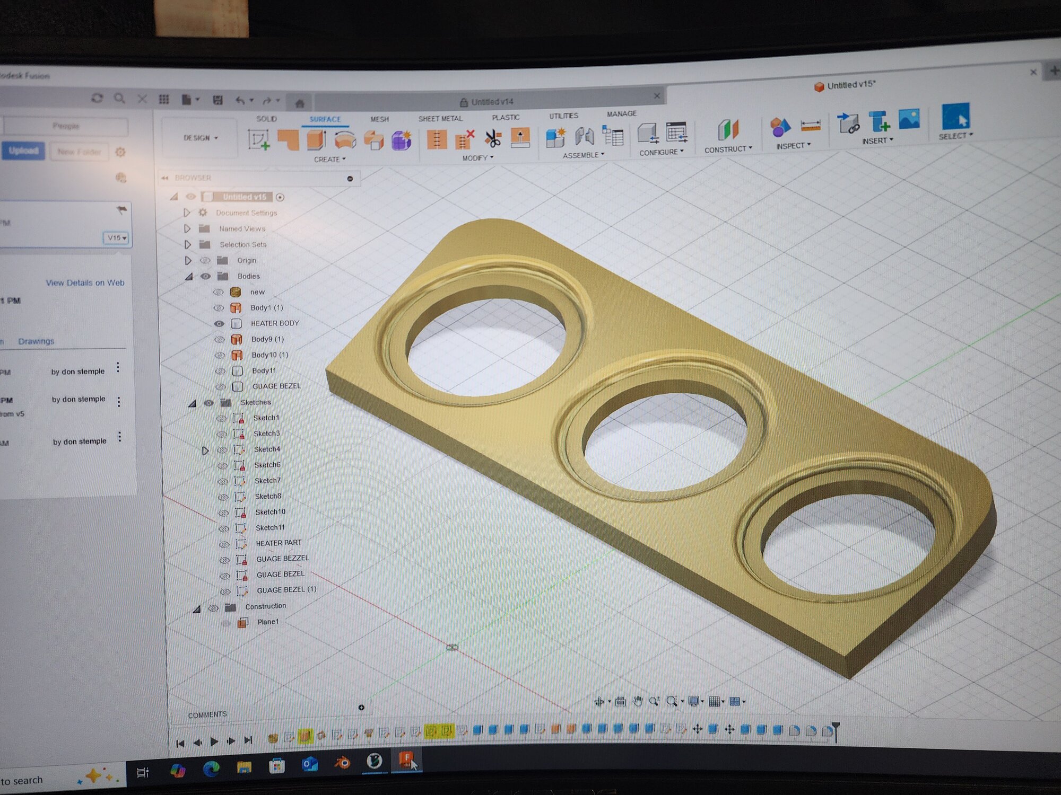Play the timeline animation

click(x=214, y=741)
